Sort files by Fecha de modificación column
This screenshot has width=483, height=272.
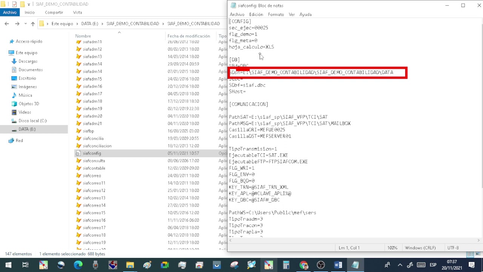(x=189, y=36)
